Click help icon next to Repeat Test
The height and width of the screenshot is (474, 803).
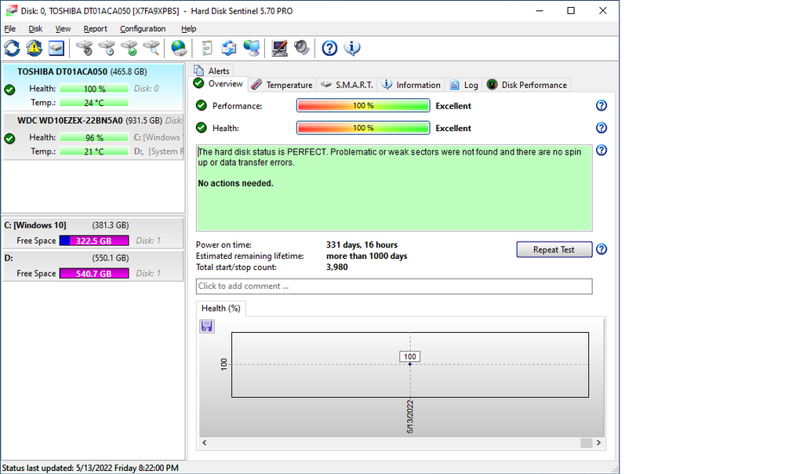point(601,250)
